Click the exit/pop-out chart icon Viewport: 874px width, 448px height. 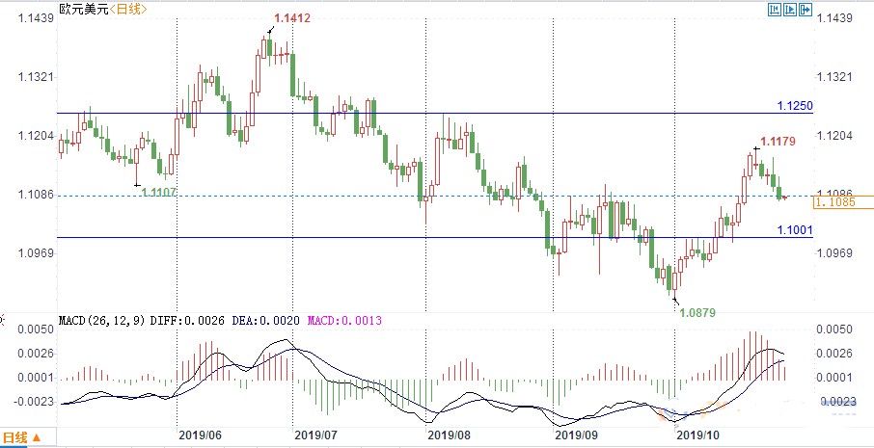pyautogui.click(x=806, y=11)
